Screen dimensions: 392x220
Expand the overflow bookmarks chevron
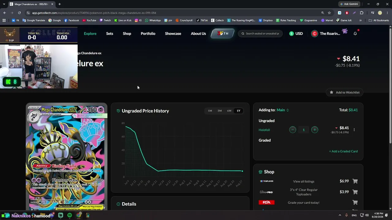click(x=360, y=20)
